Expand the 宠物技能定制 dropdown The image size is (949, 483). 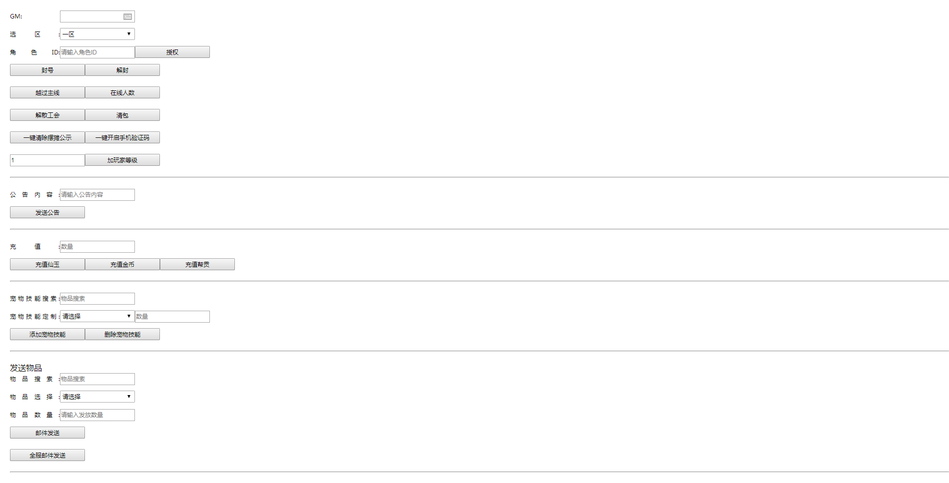pyautogui.click(x=97, y=316)
